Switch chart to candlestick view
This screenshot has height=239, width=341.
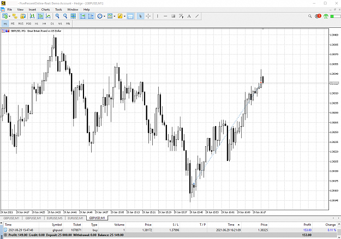pos(40,16)
